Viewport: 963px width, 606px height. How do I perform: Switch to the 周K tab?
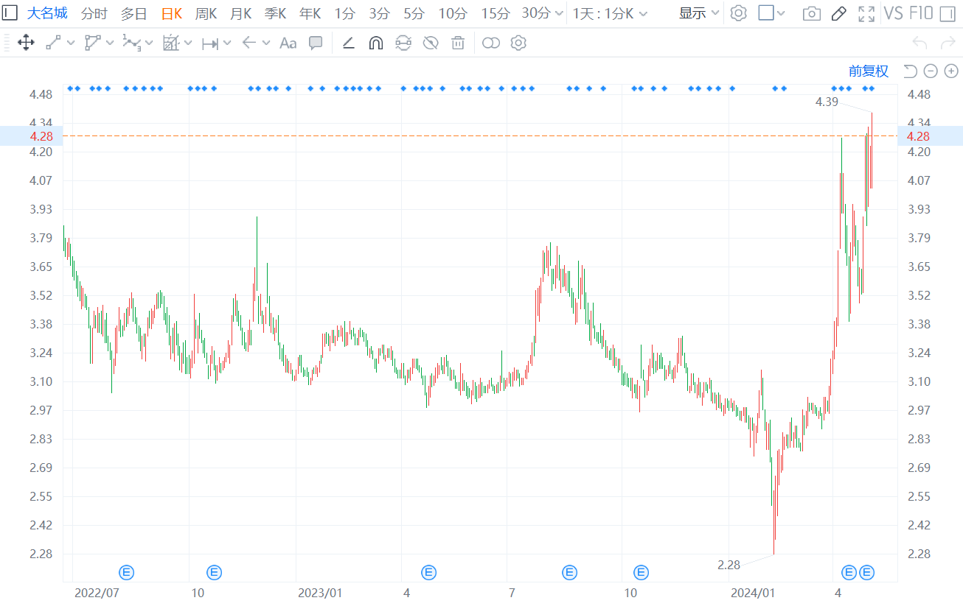pos(206,13)
